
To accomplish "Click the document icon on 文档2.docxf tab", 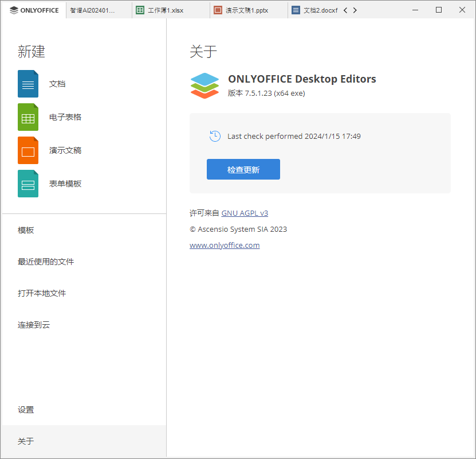I will click(x=296, y=10).
